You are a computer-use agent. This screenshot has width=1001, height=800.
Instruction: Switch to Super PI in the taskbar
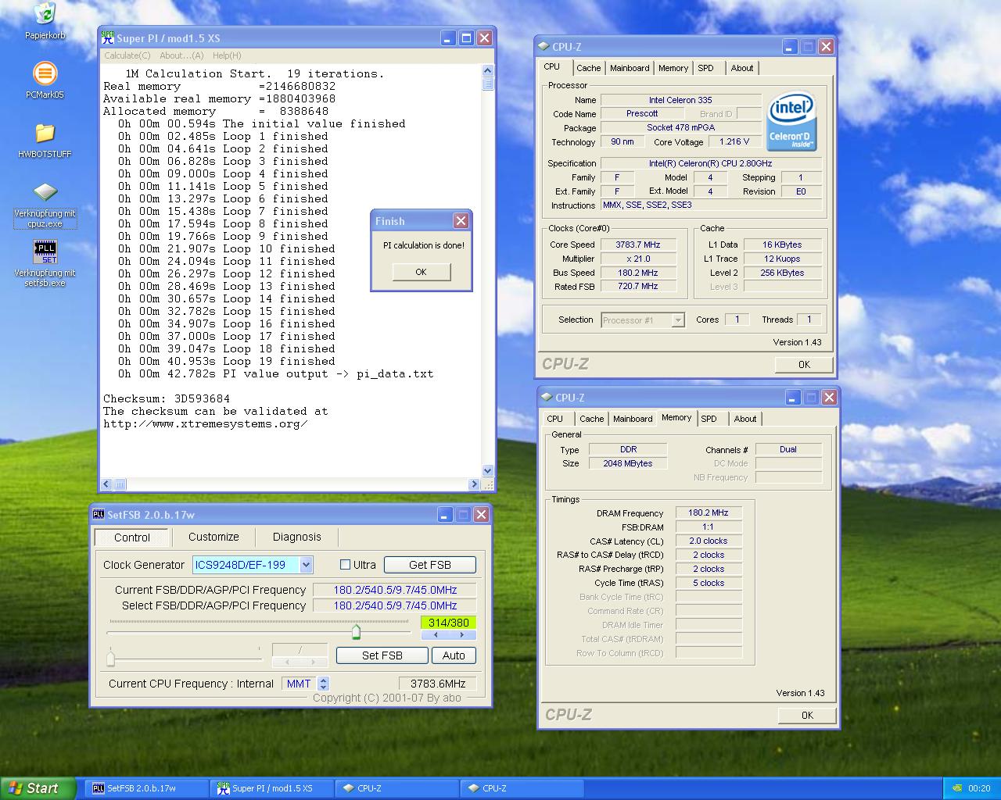tap(271, 788)
